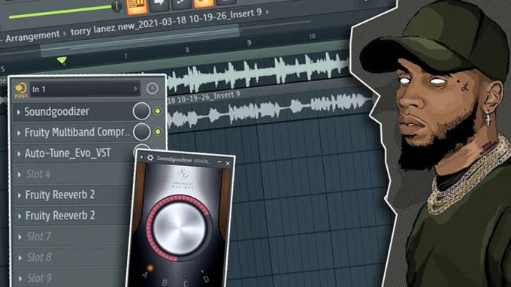Open the Slot 9 arrow menu
This screenshot has height=287, width=511.
click(x=20, y=279)
